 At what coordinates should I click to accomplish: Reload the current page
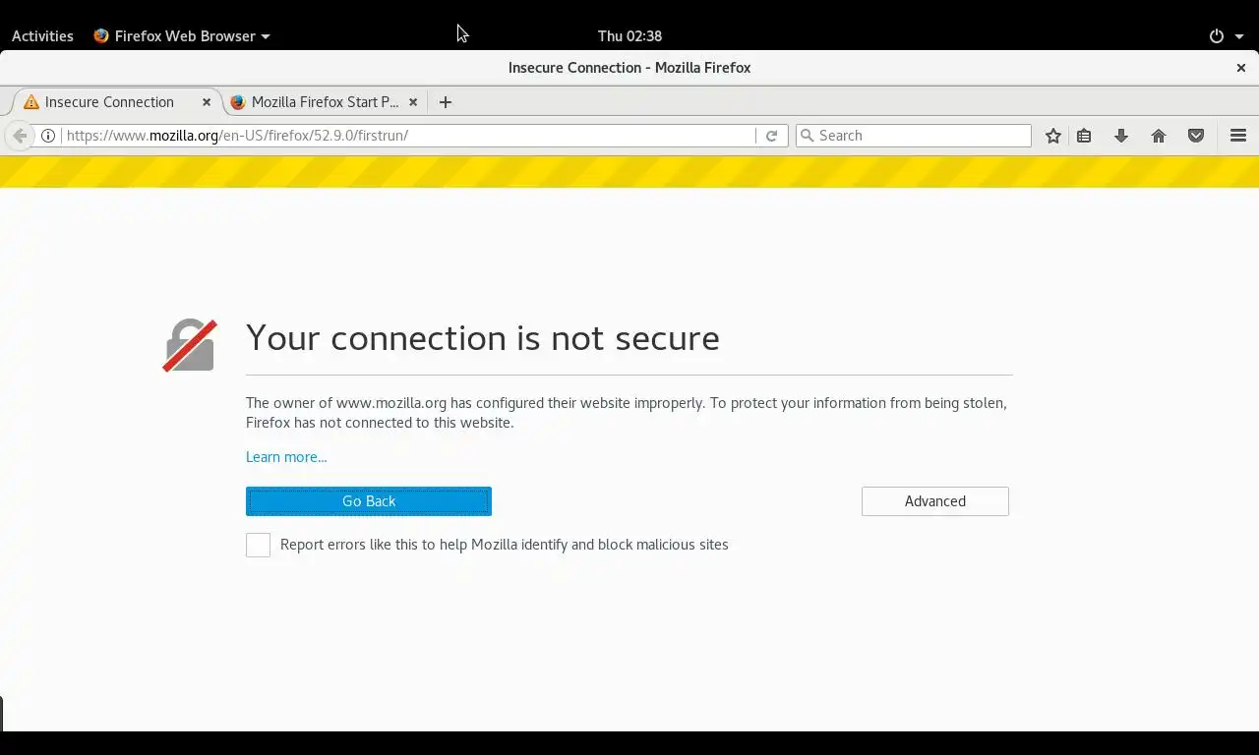(772, 136)
